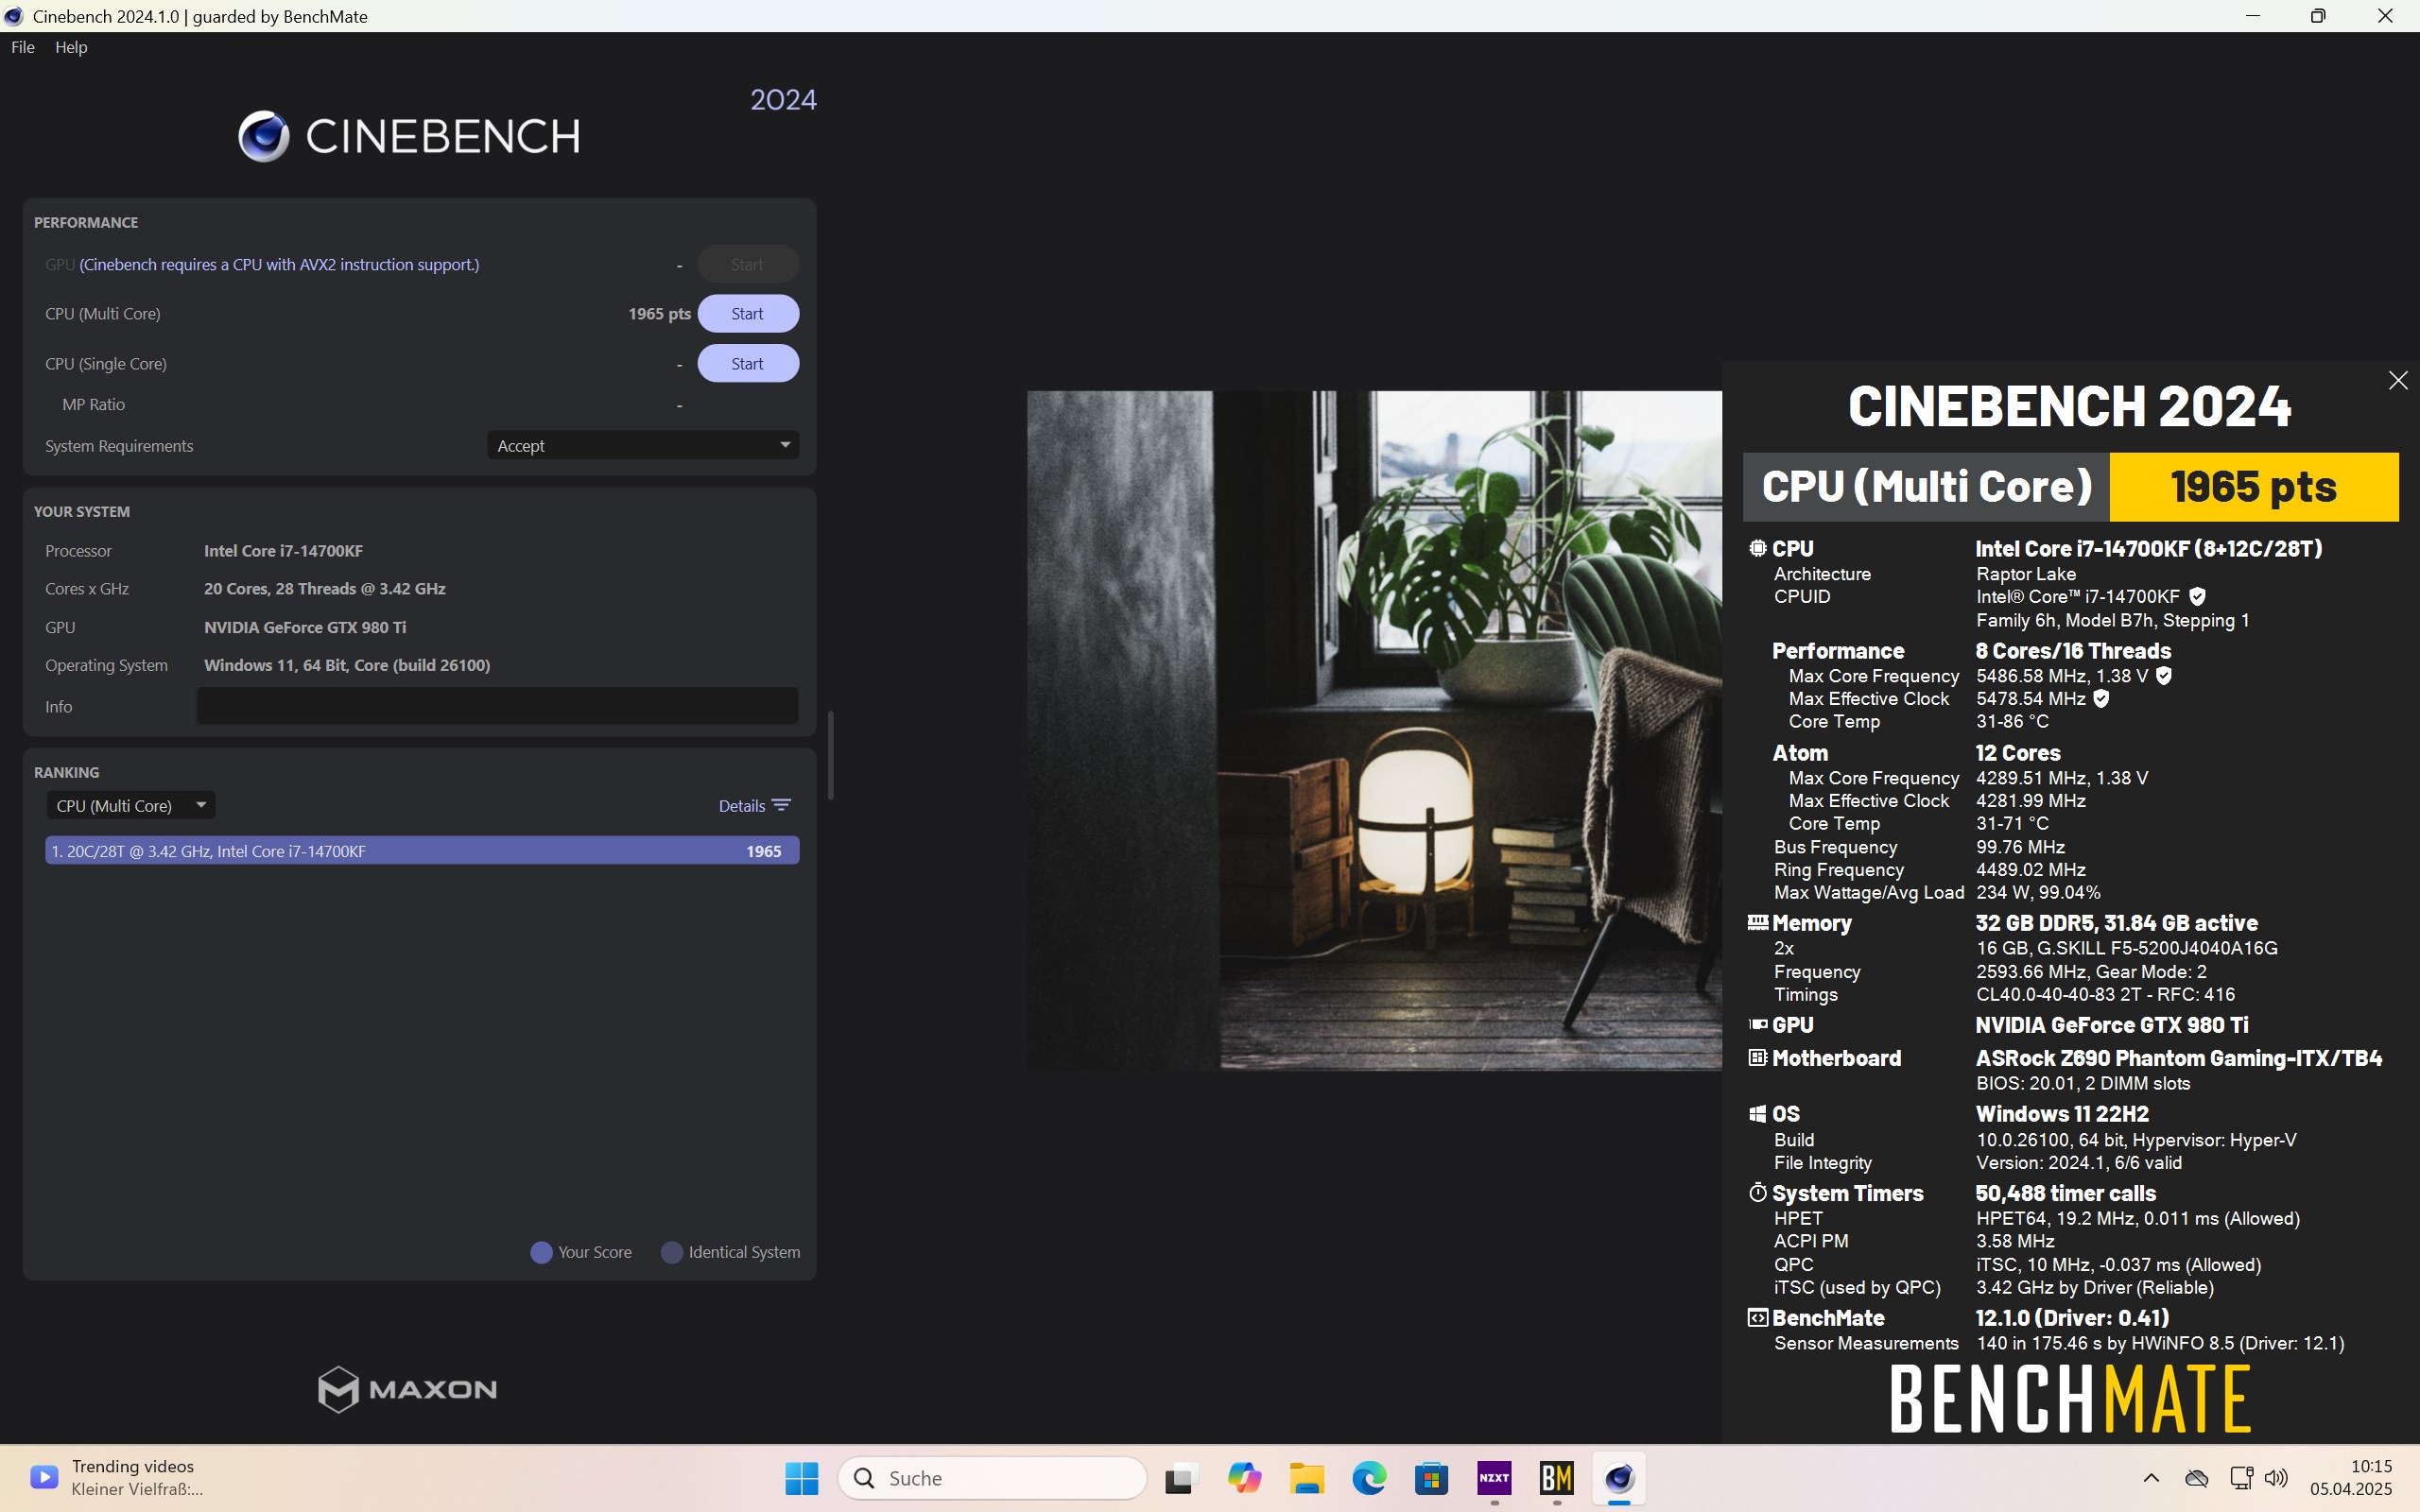Click the System Timers stopwatch icon

1758,1192
